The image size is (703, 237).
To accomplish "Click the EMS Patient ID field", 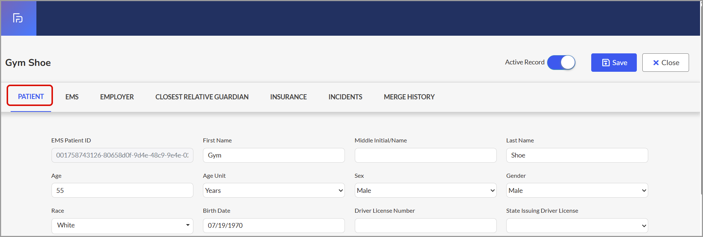I will pyautogui.click(x=122, y=155).
